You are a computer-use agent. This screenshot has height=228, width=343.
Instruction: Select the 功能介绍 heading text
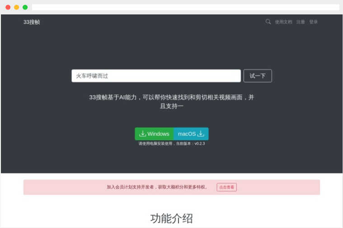172,219
